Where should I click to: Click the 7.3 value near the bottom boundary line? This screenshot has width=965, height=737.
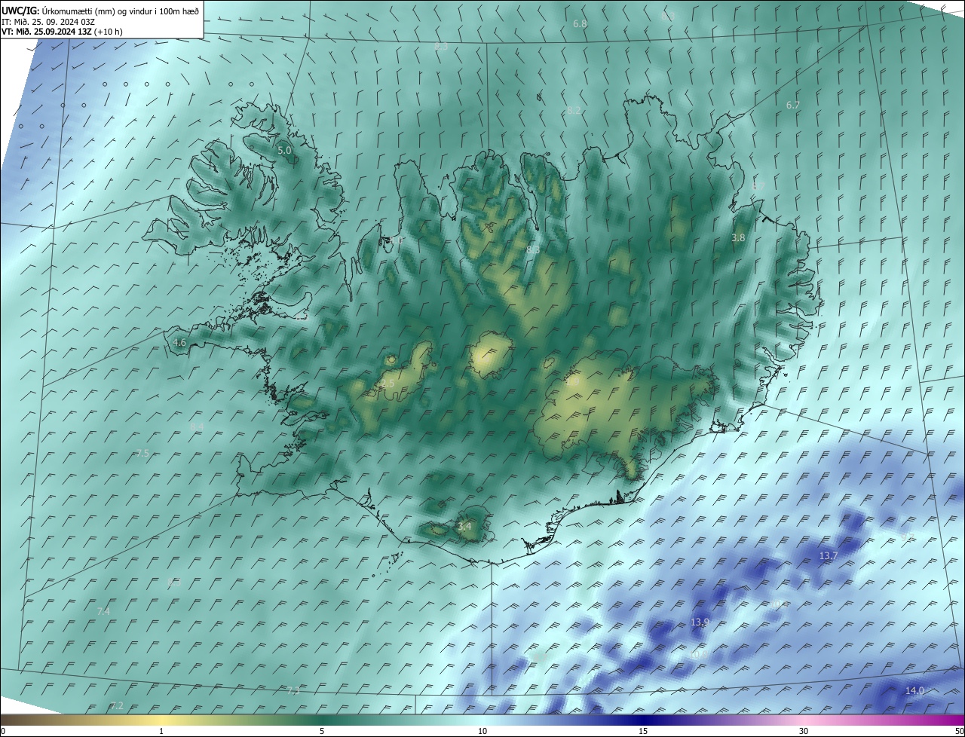pos(293,691)
